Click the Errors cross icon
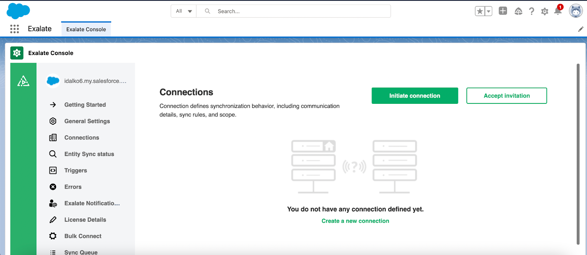 tap(53, 187)
